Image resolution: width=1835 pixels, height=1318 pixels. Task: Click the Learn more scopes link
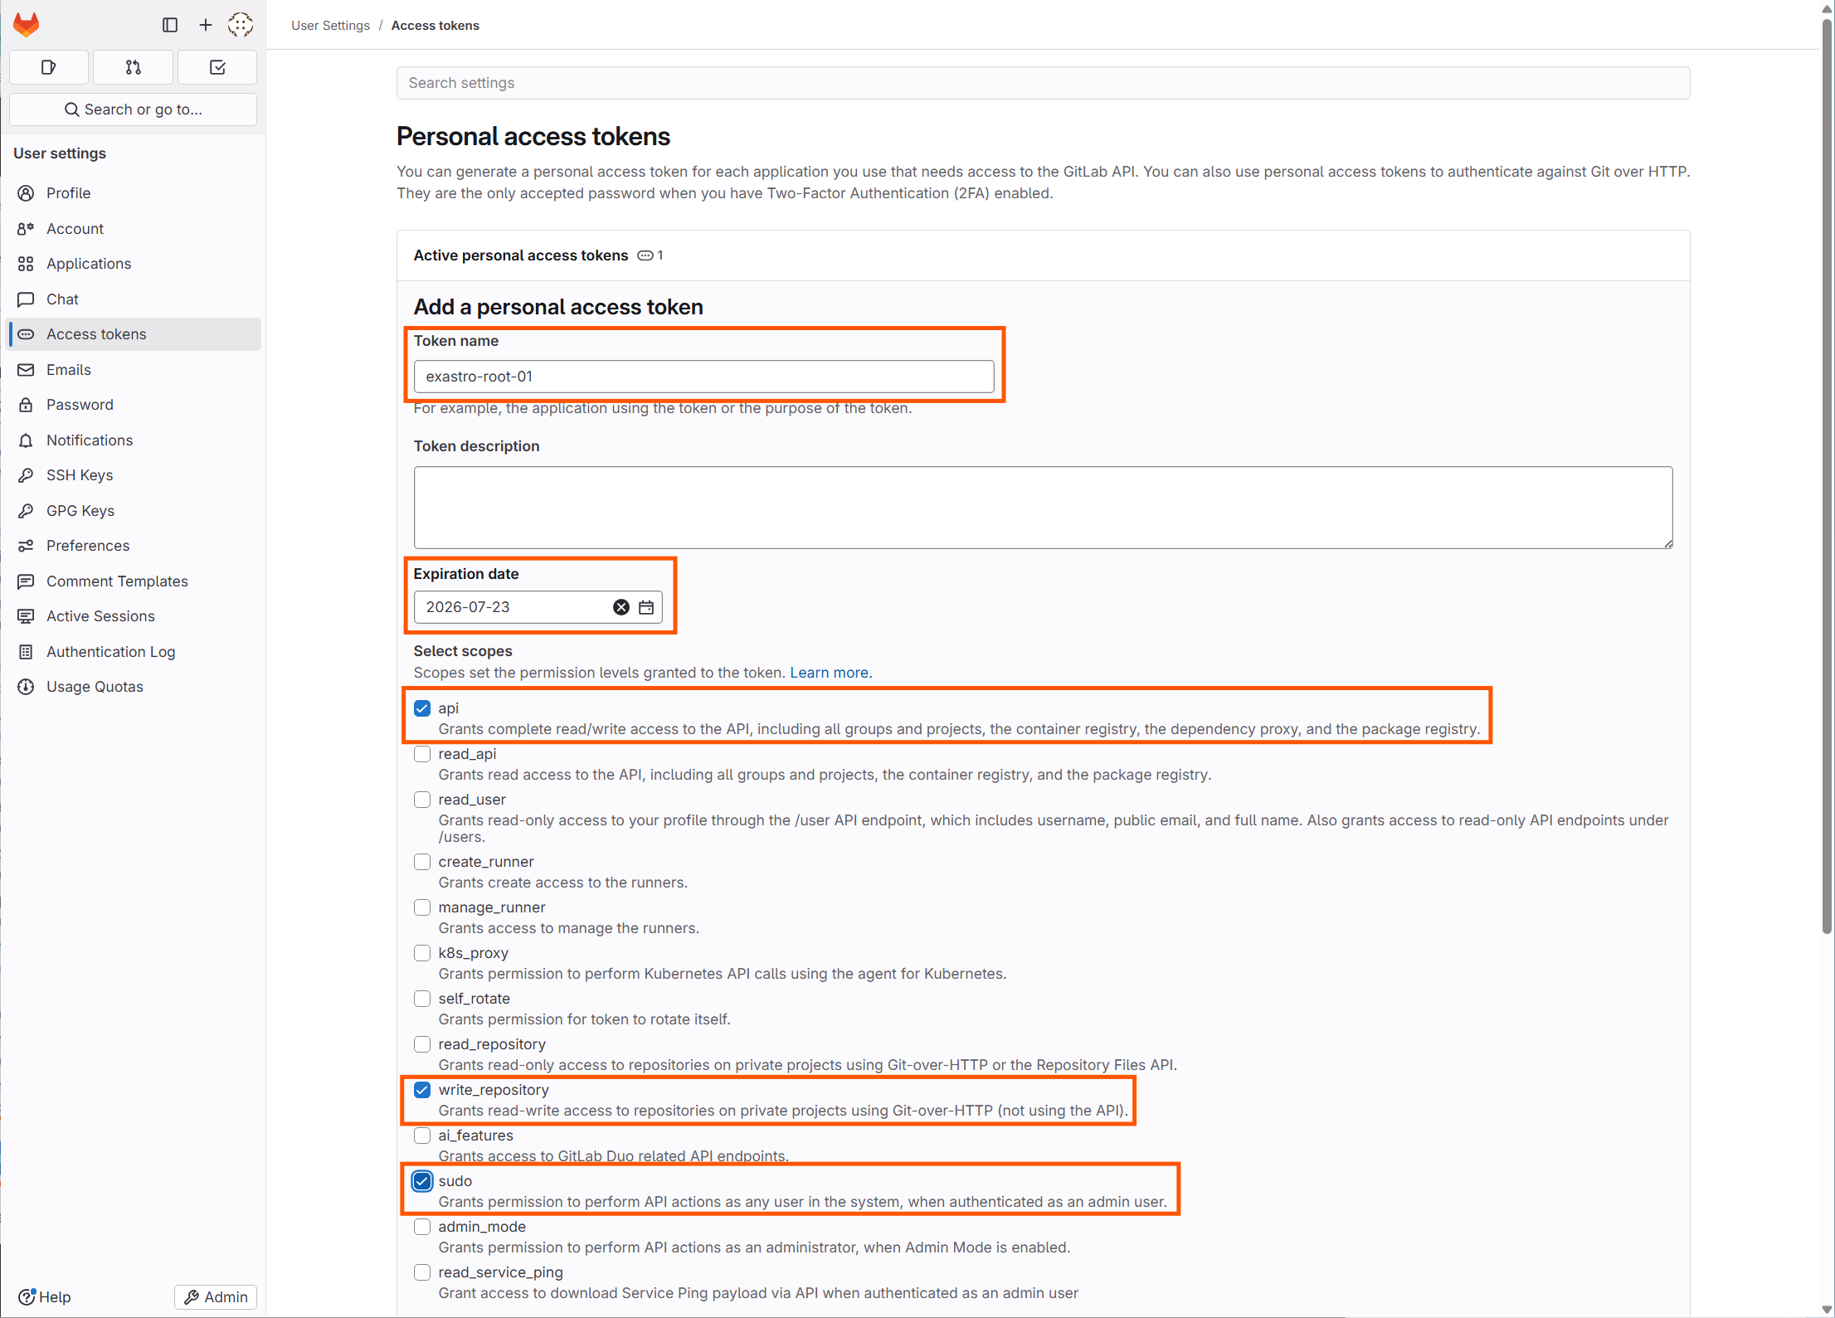tap(830, 673)
